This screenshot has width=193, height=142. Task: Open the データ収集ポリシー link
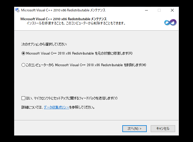[56, 107]
